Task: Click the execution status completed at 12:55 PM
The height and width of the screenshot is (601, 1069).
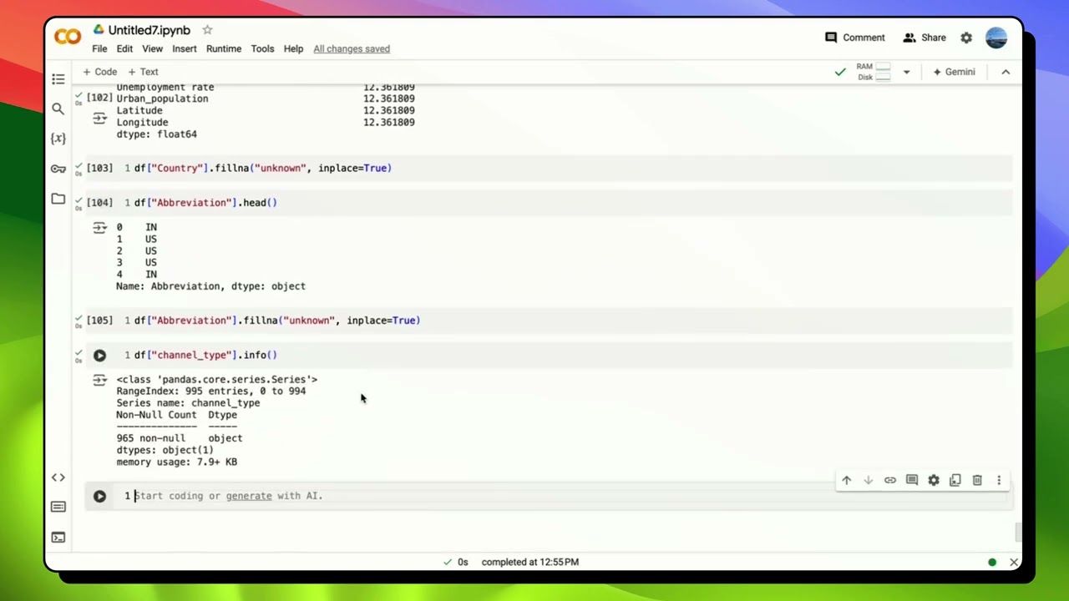Action: [529, 562]
